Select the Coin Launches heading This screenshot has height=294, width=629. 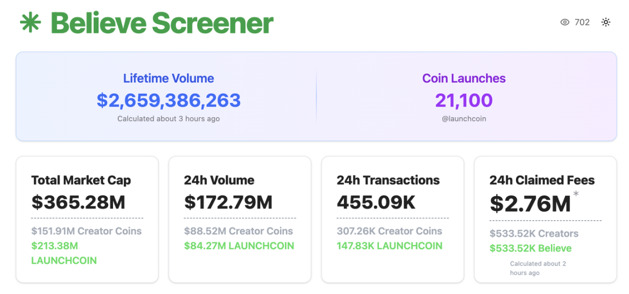click(464, 78)
